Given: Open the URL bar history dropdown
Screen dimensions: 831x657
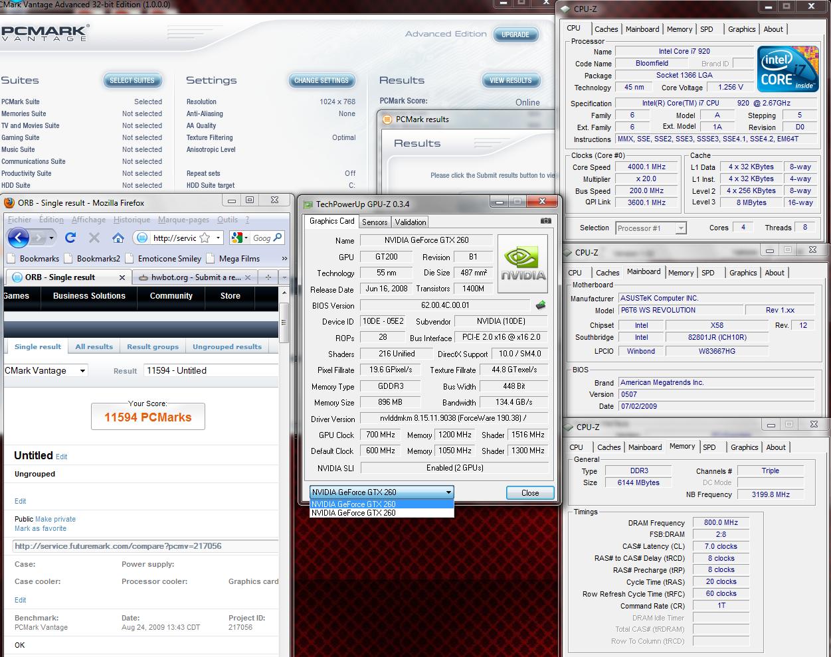Looking at the screenshot, I should (x=218, y=238).
